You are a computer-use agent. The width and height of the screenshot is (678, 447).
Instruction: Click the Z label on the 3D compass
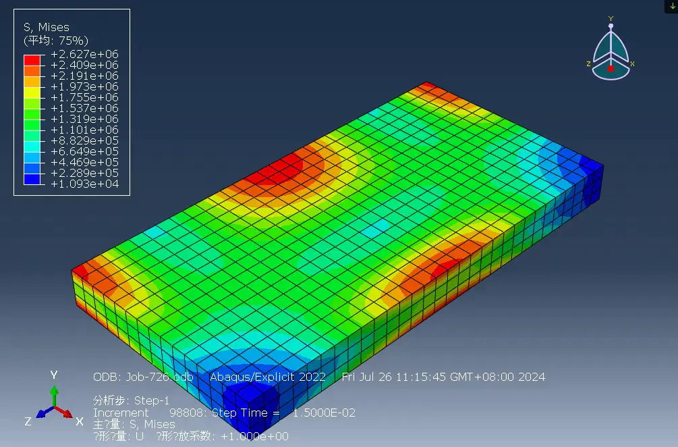click(x=589, y=63)
